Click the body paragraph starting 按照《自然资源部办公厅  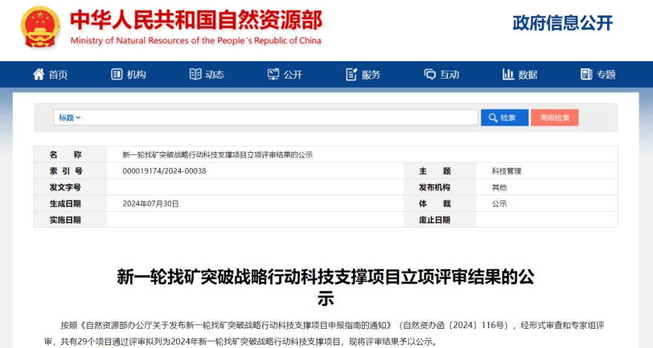[325, 333]
